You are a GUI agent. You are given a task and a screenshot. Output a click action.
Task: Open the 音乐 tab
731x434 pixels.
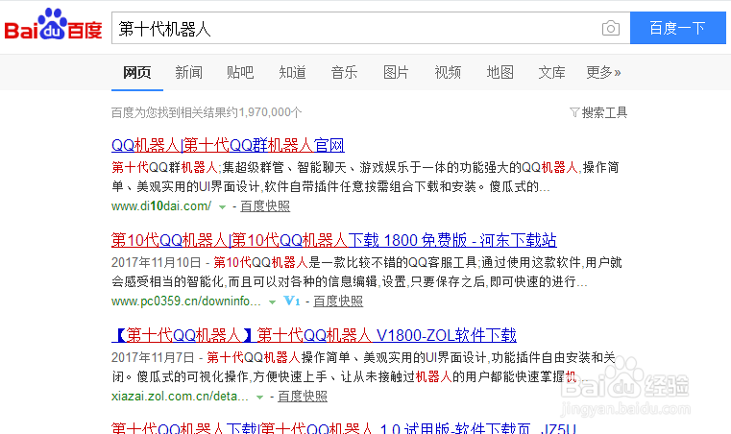pos(344,72)
